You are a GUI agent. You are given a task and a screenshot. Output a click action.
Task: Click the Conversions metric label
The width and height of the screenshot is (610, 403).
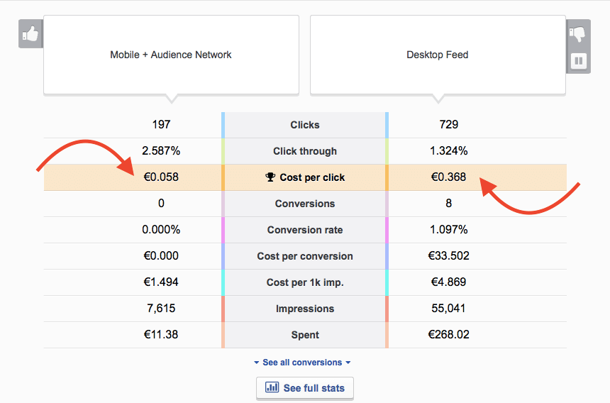[305, 204]
